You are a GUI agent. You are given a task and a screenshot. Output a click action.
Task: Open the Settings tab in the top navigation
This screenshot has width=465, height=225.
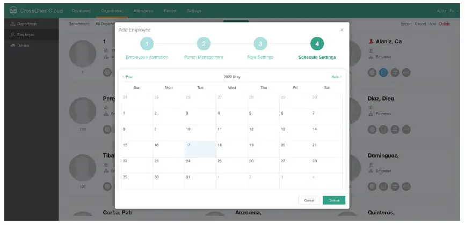[x=194, y=11]
